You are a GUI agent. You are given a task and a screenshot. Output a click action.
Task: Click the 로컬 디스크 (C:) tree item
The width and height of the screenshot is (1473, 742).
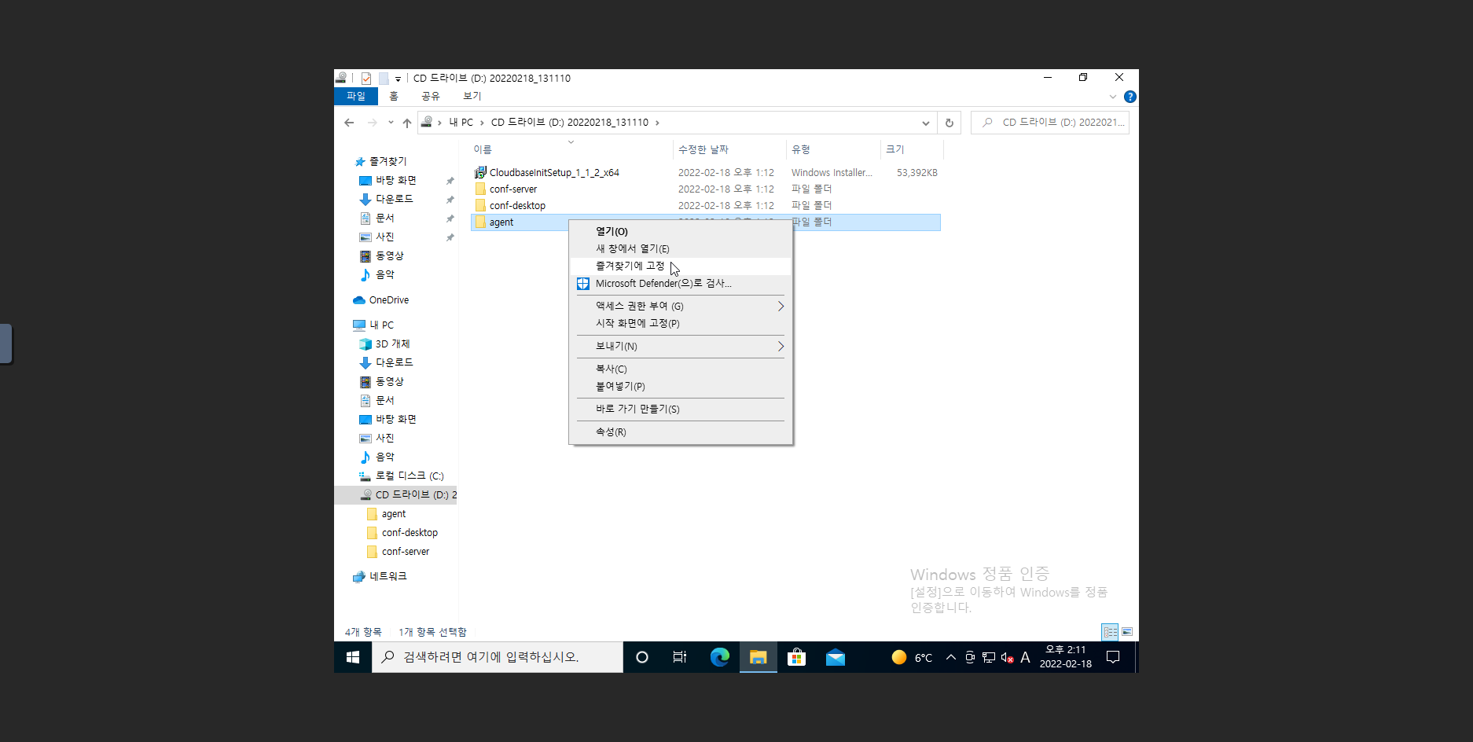point(409,476)
